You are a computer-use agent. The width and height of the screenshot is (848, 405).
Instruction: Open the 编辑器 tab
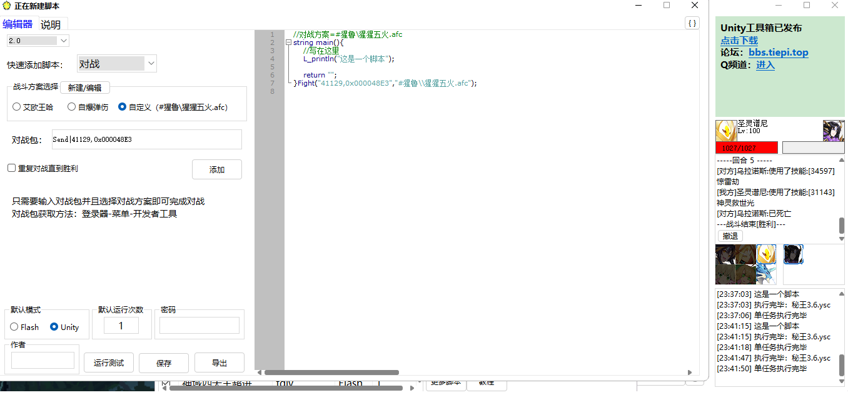[18, 24]
